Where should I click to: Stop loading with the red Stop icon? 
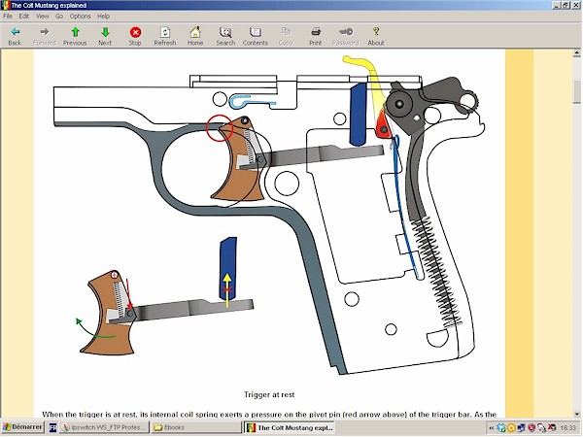[135, 37]
